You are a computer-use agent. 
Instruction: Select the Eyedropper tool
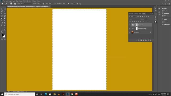coord(2,16)
